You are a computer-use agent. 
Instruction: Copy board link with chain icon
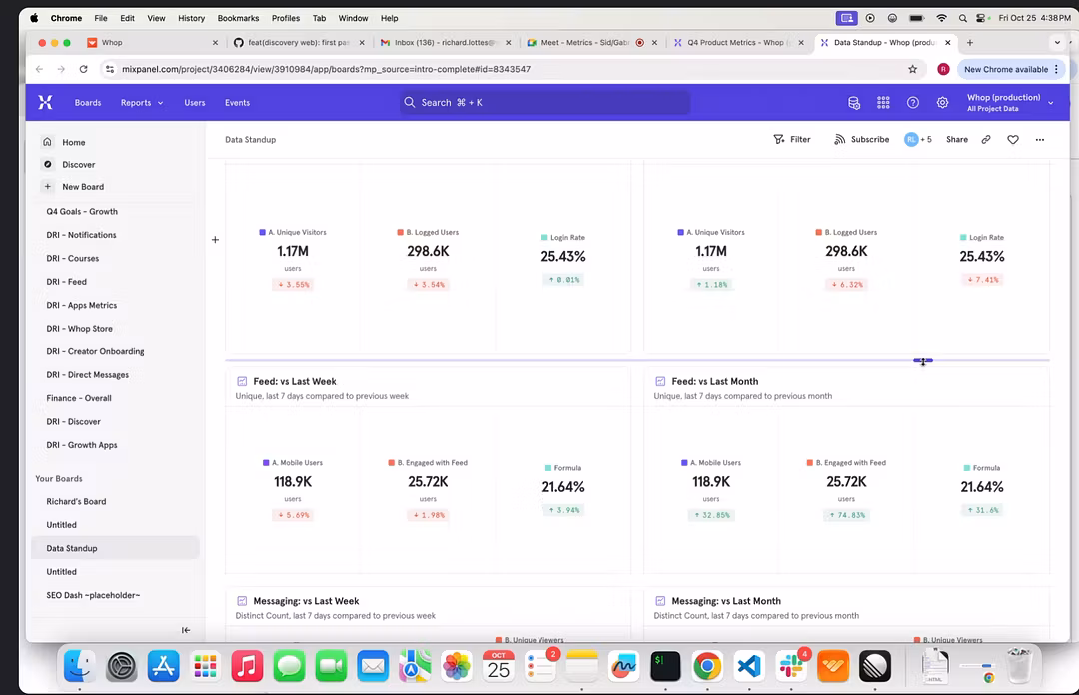(986, 140)
